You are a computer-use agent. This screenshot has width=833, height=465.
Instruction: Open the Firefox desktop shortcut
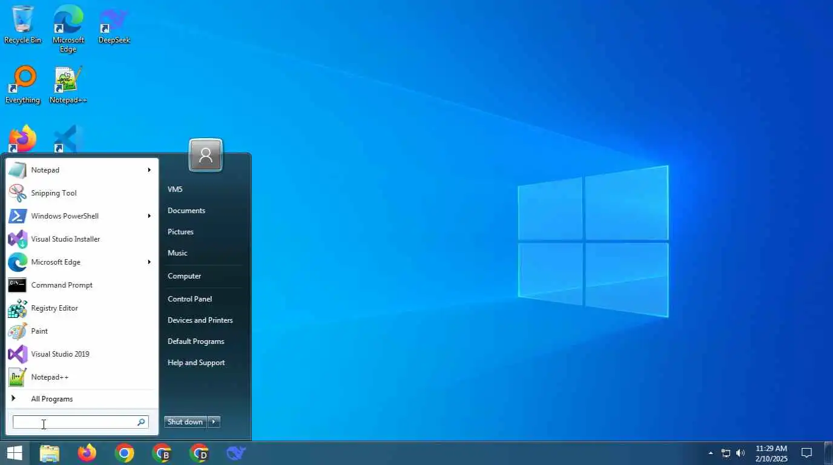tap(23, 139)
